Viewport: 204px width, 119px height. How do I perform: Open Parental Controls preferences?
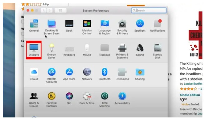pos(51,100)
